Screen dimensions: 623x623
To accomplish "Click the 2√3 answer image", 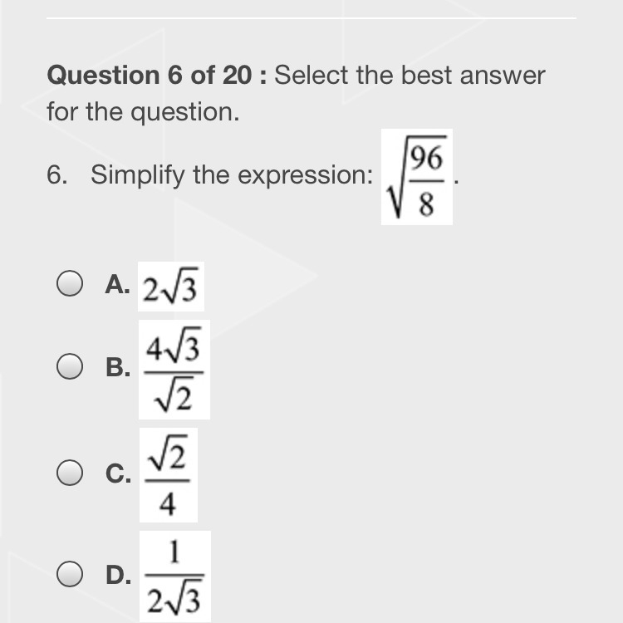I will click(x=171, y=287).
